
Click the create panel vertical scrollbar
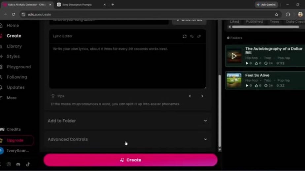pos(220,110)
